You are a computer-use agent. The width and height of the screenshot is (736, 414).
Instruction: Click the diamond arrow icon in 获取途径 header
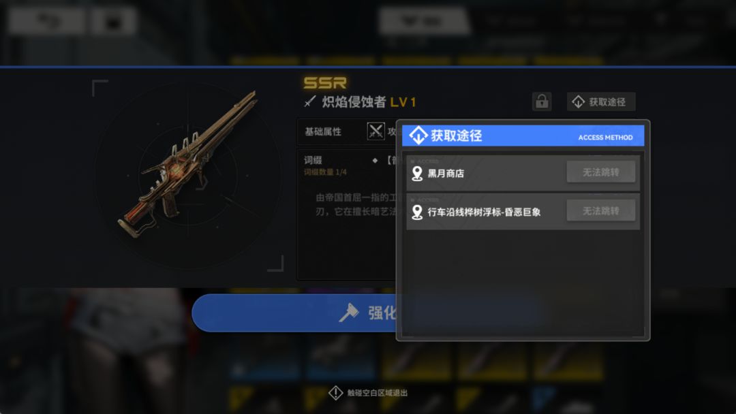tap(418, 136)
